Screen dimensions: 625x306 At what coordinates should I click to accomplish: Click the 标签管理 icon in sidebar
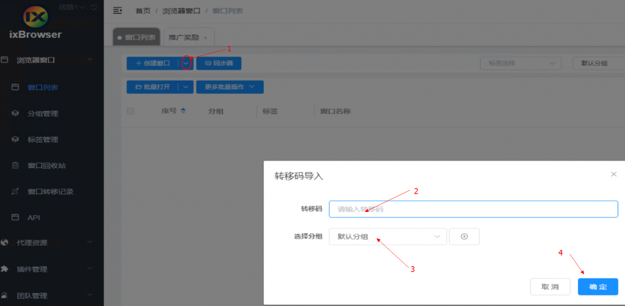click(x=16, y=139)
